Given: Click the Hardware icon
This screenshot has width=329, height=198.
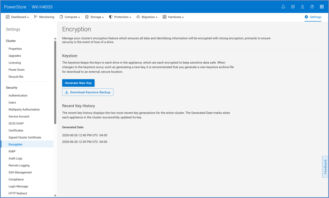Looking at the screenshot, I should point(164,17).
